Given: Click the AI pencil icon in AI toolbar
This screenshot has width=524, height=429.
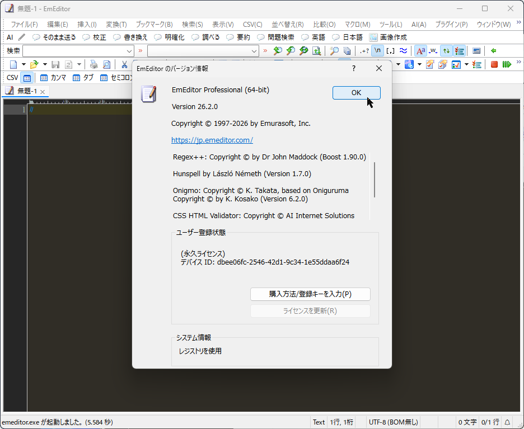Looking at the screenshot, I should (x=21, y=37).
